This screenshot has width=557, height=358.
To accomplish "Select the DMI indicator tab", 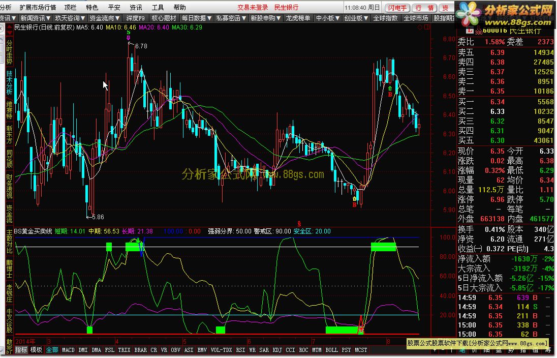I will [x=83, y=350].
